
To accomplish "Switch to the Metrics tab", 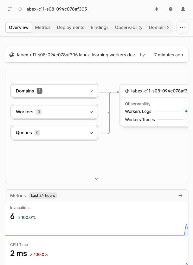I will 43,27.
